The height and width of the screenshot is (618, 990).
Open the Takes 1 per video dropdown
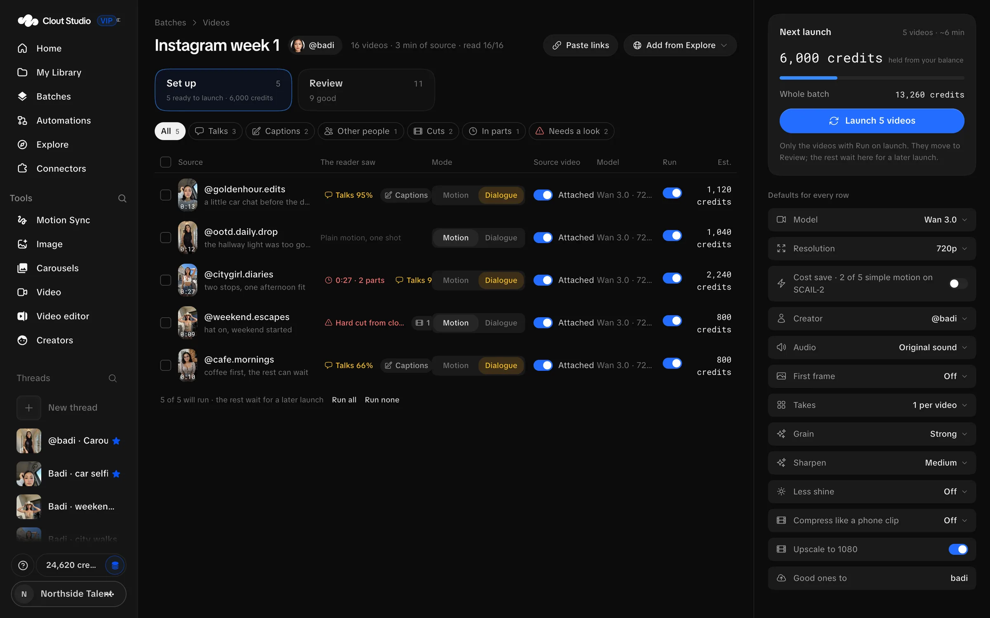[x=872, y=405]
